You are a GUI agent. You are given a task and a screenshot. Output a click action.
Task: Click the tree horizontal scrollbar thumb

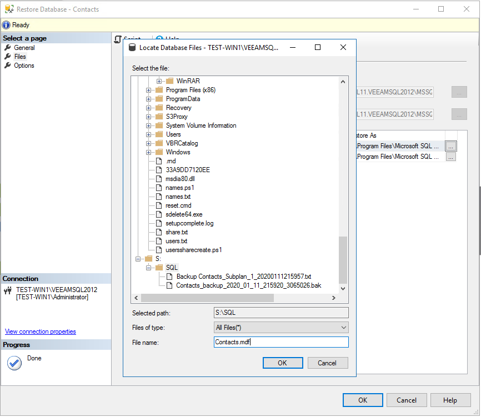pos(207,298)
